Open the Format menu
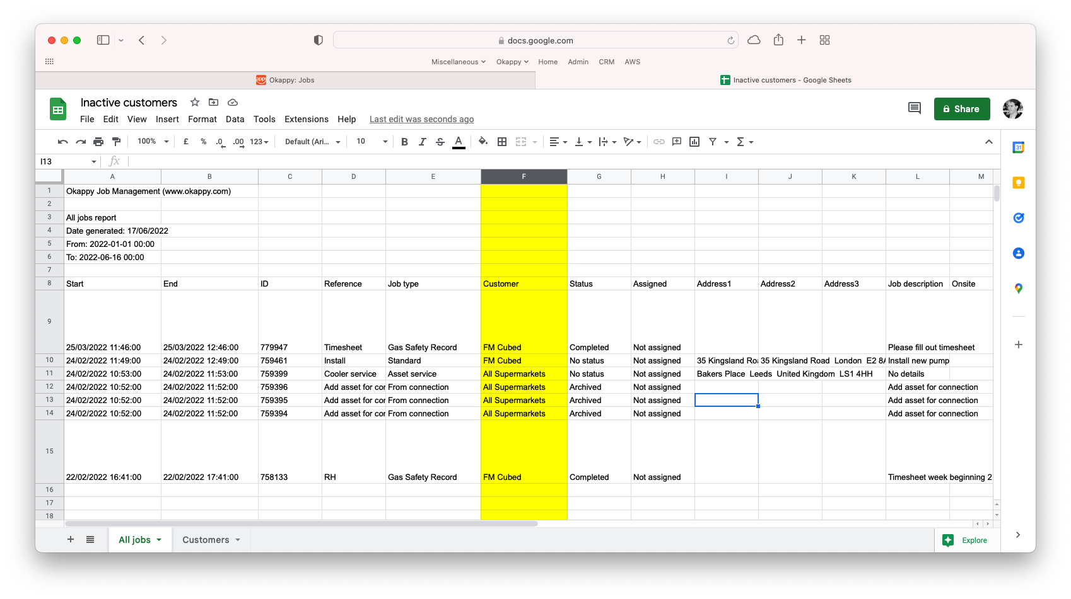This screenshot has height=599, width=1071. pyautogui.click(x=202, y=119)
